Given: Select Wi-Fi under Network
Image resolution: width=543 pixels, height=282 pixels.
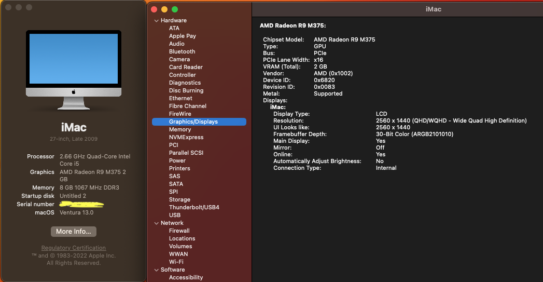Looking at the screenshot, I should click(176, 262).
